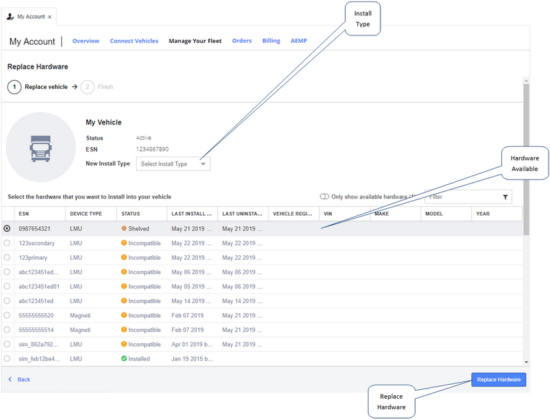This screenshot has width=550, height=420.
Task: Open the Connect Vehicles tab
Action: click(134, 41)
